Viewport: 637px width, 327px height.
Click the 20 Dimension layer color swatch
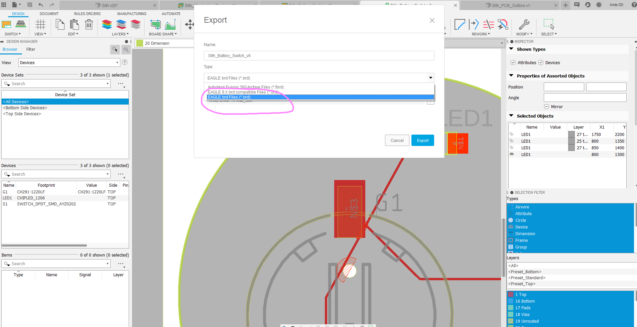pyautogui.click(x=140, y=43)
